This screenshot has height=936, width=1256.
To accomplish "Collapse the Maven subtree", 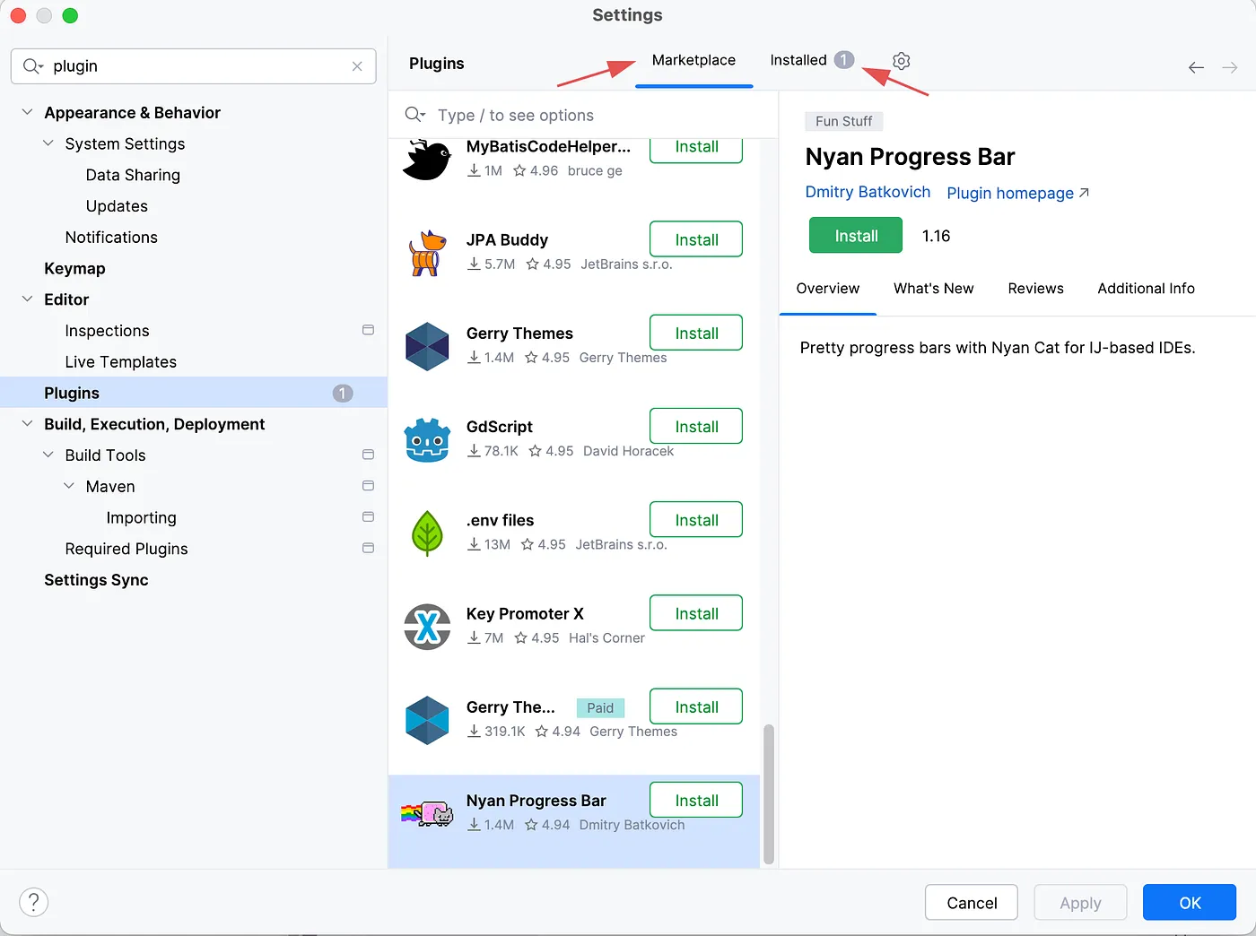I will [69, 486].
